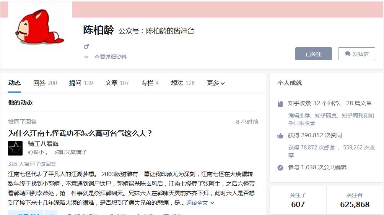Click author tagline 心很小，一点阳光就满了

click(x=57, y=152)
